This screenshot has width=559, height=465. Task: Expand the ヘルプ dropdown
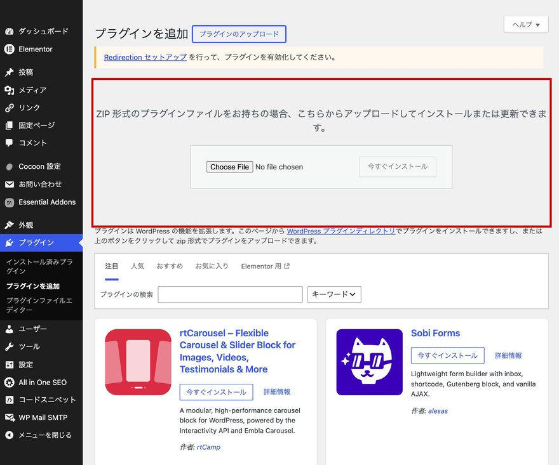click(526, 25)
